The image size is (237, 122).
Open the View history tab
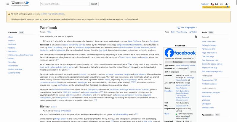182,32
